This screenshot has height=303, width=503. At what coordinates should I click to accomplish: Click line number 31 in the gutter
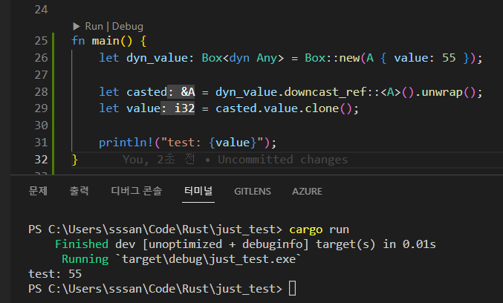[x=40, y=142]
